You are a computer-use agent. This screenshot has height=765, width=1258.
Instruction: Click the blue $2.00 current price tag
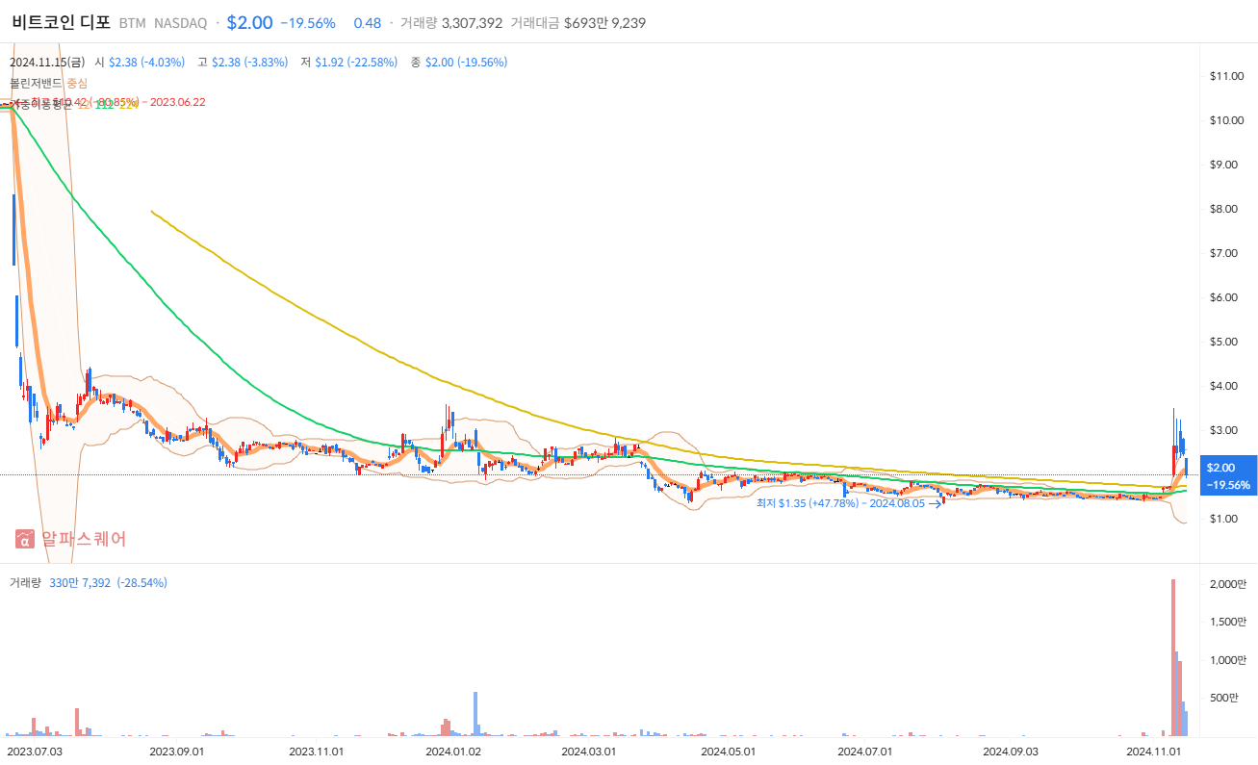tap(1227, 475)
